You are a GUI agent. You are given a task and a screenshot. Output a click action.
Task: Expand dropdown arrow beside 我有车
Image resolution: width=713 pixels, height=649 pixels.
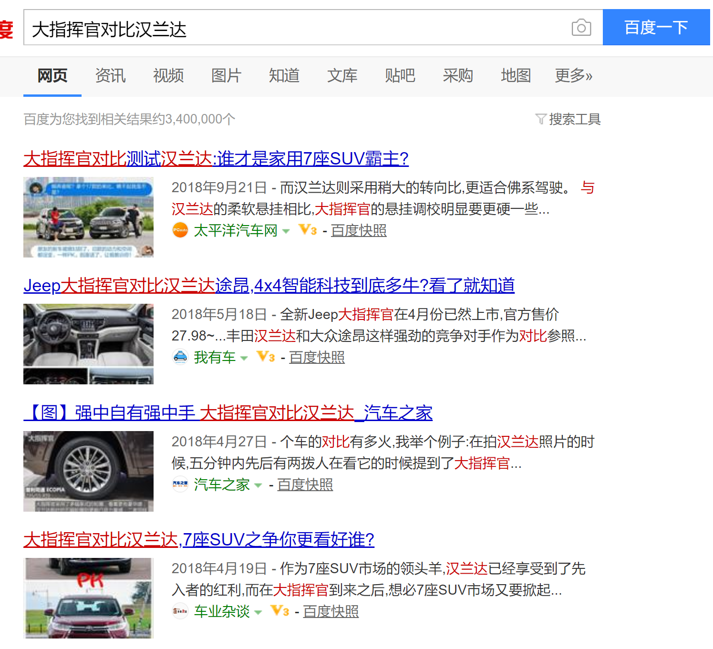(244, 358)
